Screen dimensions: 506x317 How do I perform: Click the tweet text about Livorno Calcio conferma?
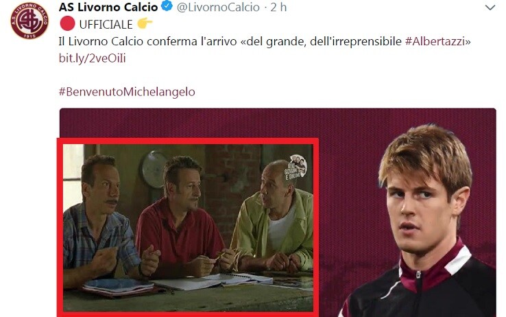[265, 41]
